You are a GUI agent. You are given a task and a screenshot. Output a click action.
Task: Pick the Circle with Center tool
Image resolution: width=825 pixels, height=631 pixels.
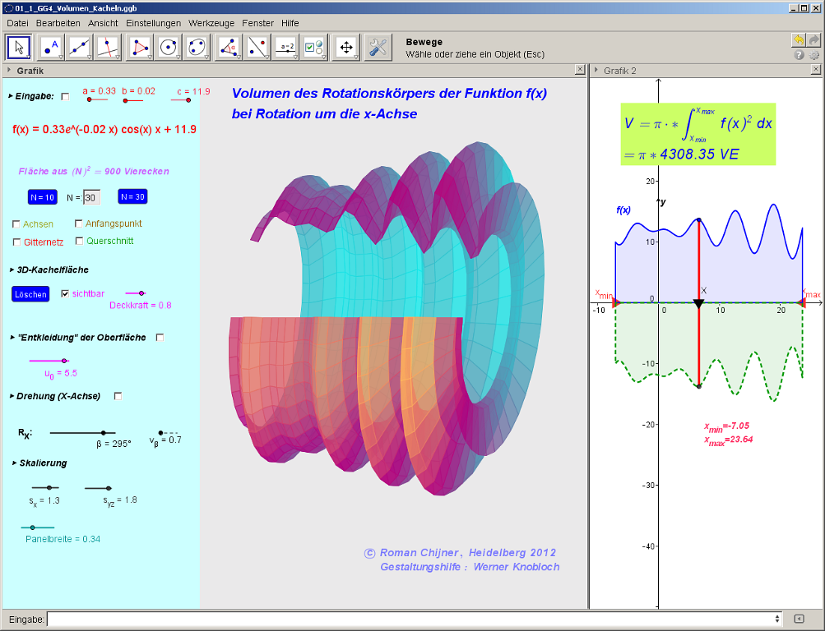(x=169, y=48)
